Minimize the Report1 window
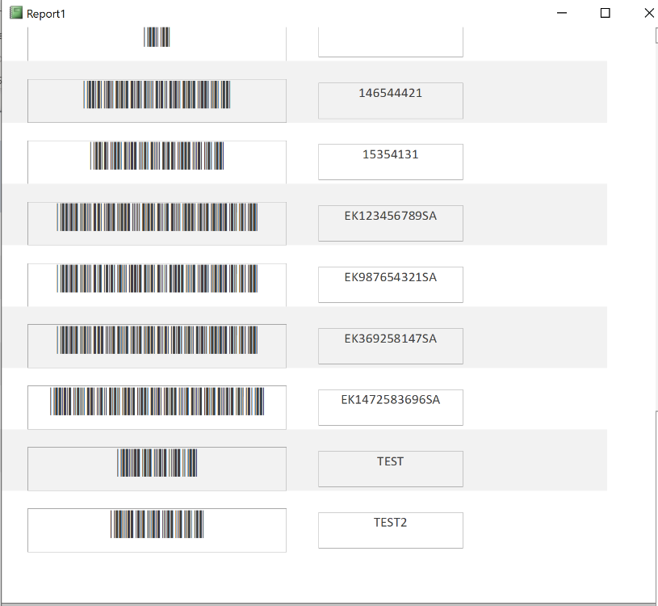658x606 pixels. point(562,13)
